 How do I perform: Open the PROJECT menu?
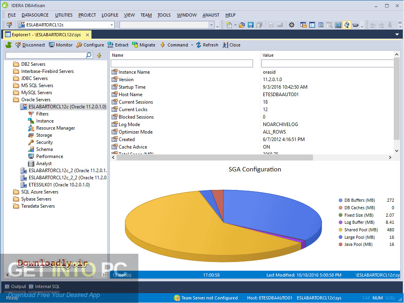87,15
